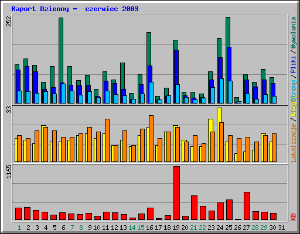This screenshot has width=300, height=234.
Task: Click the green day 1 label on x-axis
Action: point(19,228)
